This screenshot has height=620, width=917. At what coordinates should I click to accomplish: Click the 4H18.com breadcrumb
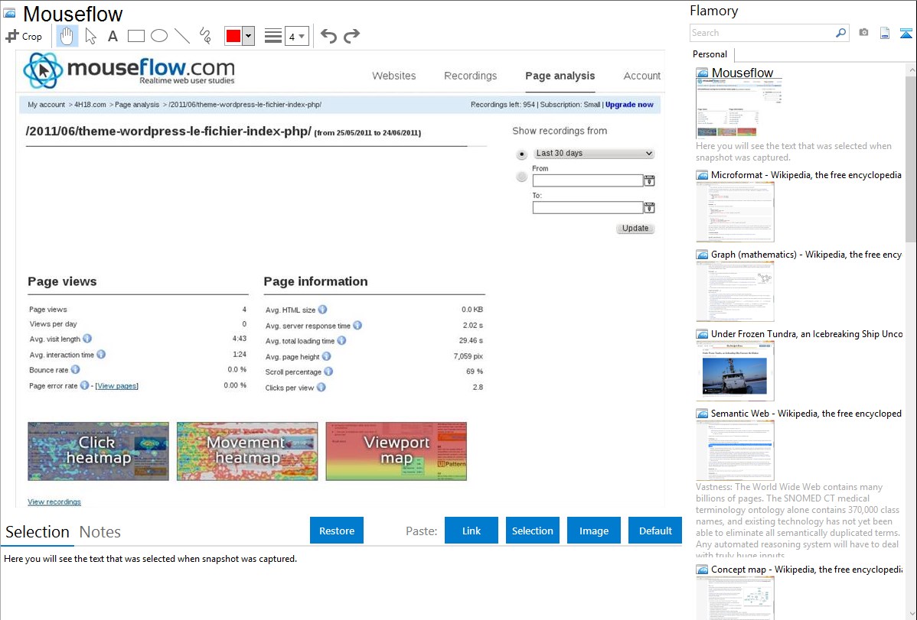[90, 105]
